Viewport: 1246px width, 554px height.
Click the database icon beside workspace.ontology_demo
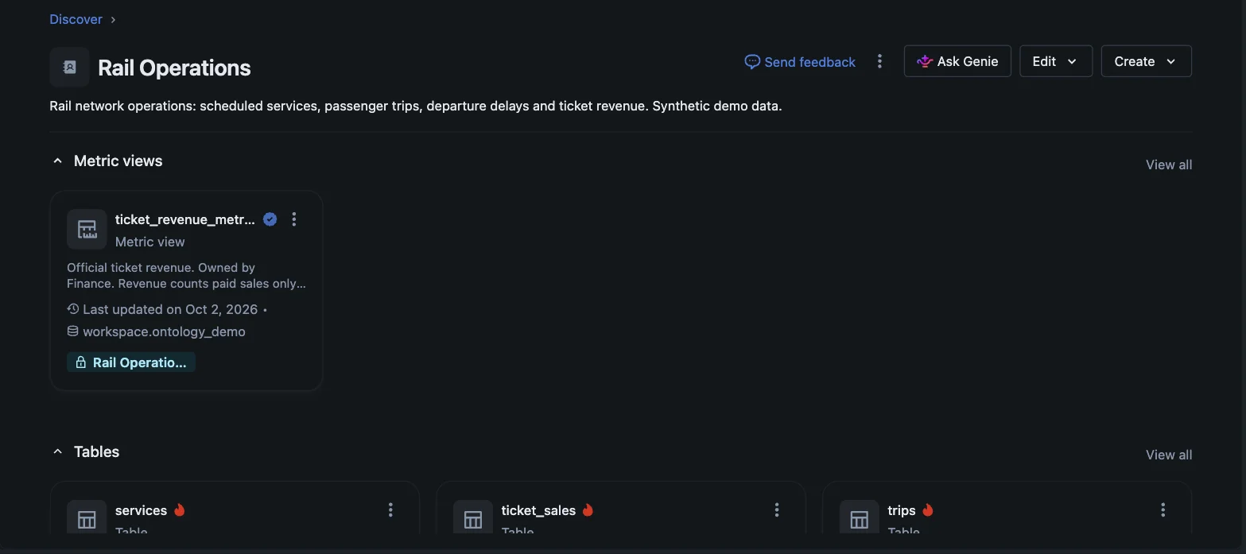tap(73, 331)
